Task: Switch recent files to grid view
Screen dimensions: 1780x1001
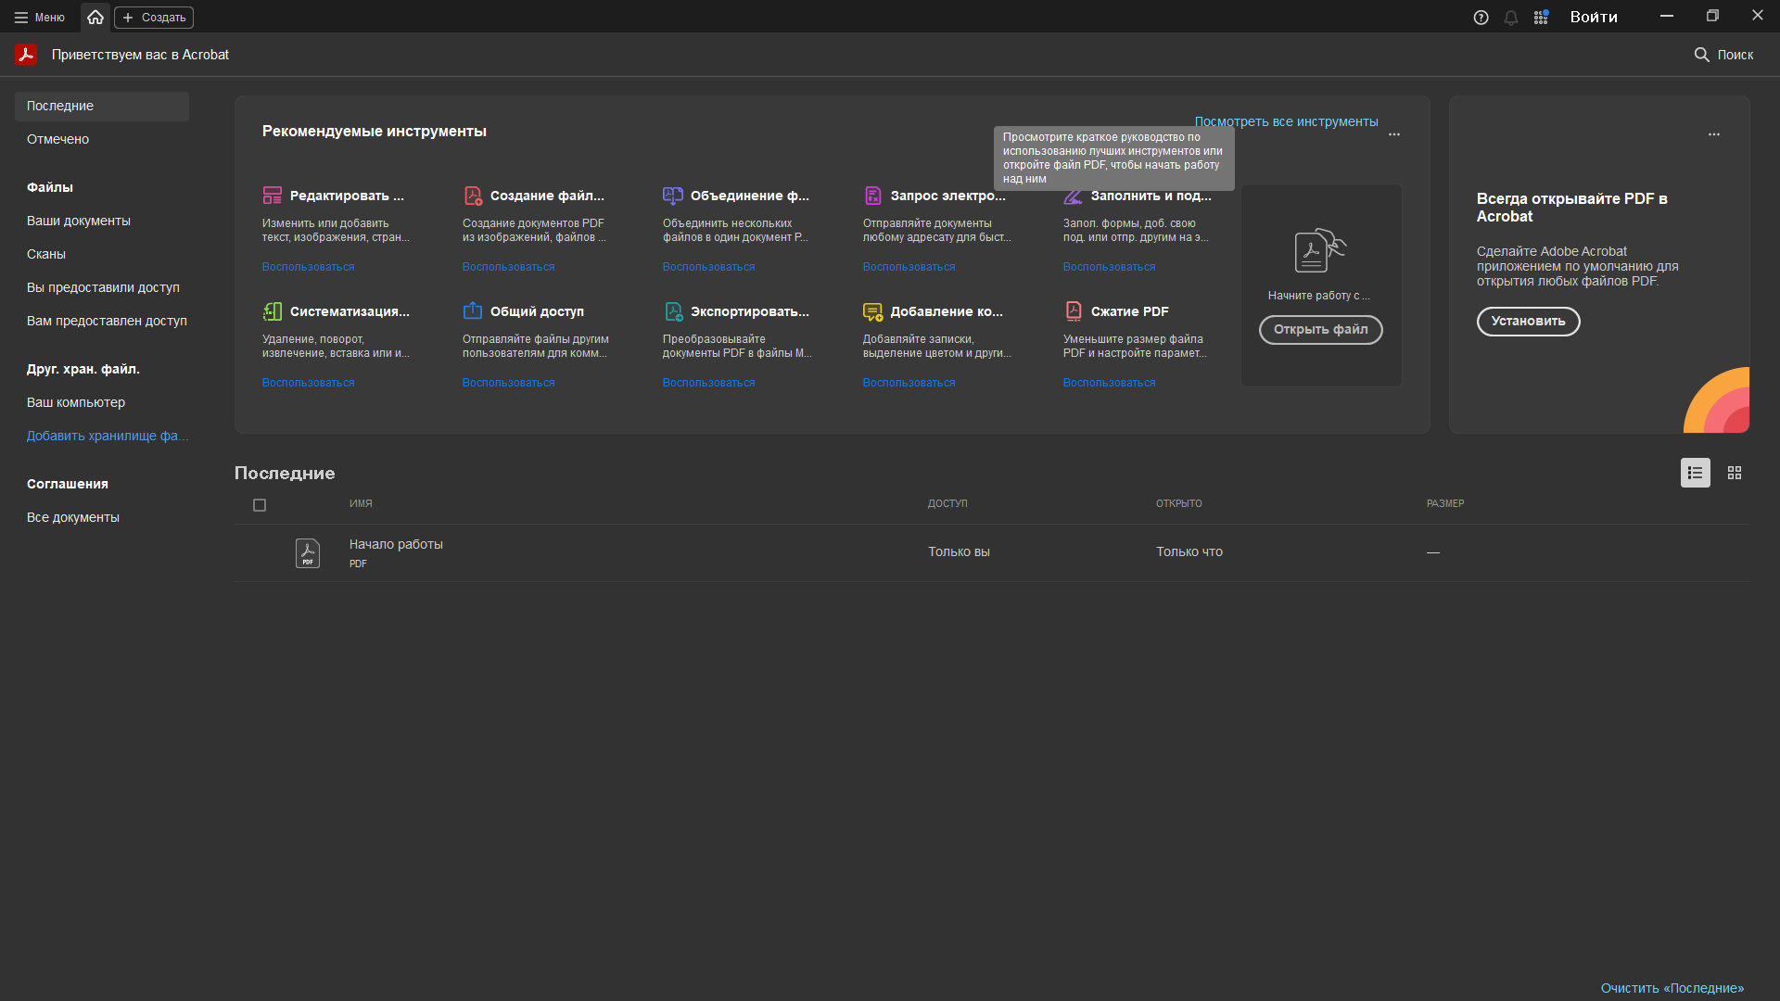Action: (x=1735, y=473)
